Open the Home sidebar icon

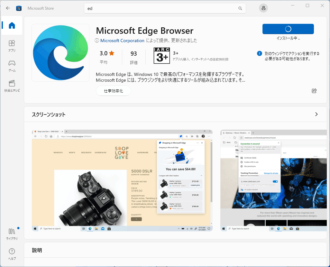point(12,25)
